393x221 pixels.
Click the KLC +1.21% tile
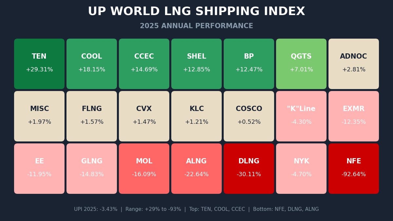(x=196, y=116)
